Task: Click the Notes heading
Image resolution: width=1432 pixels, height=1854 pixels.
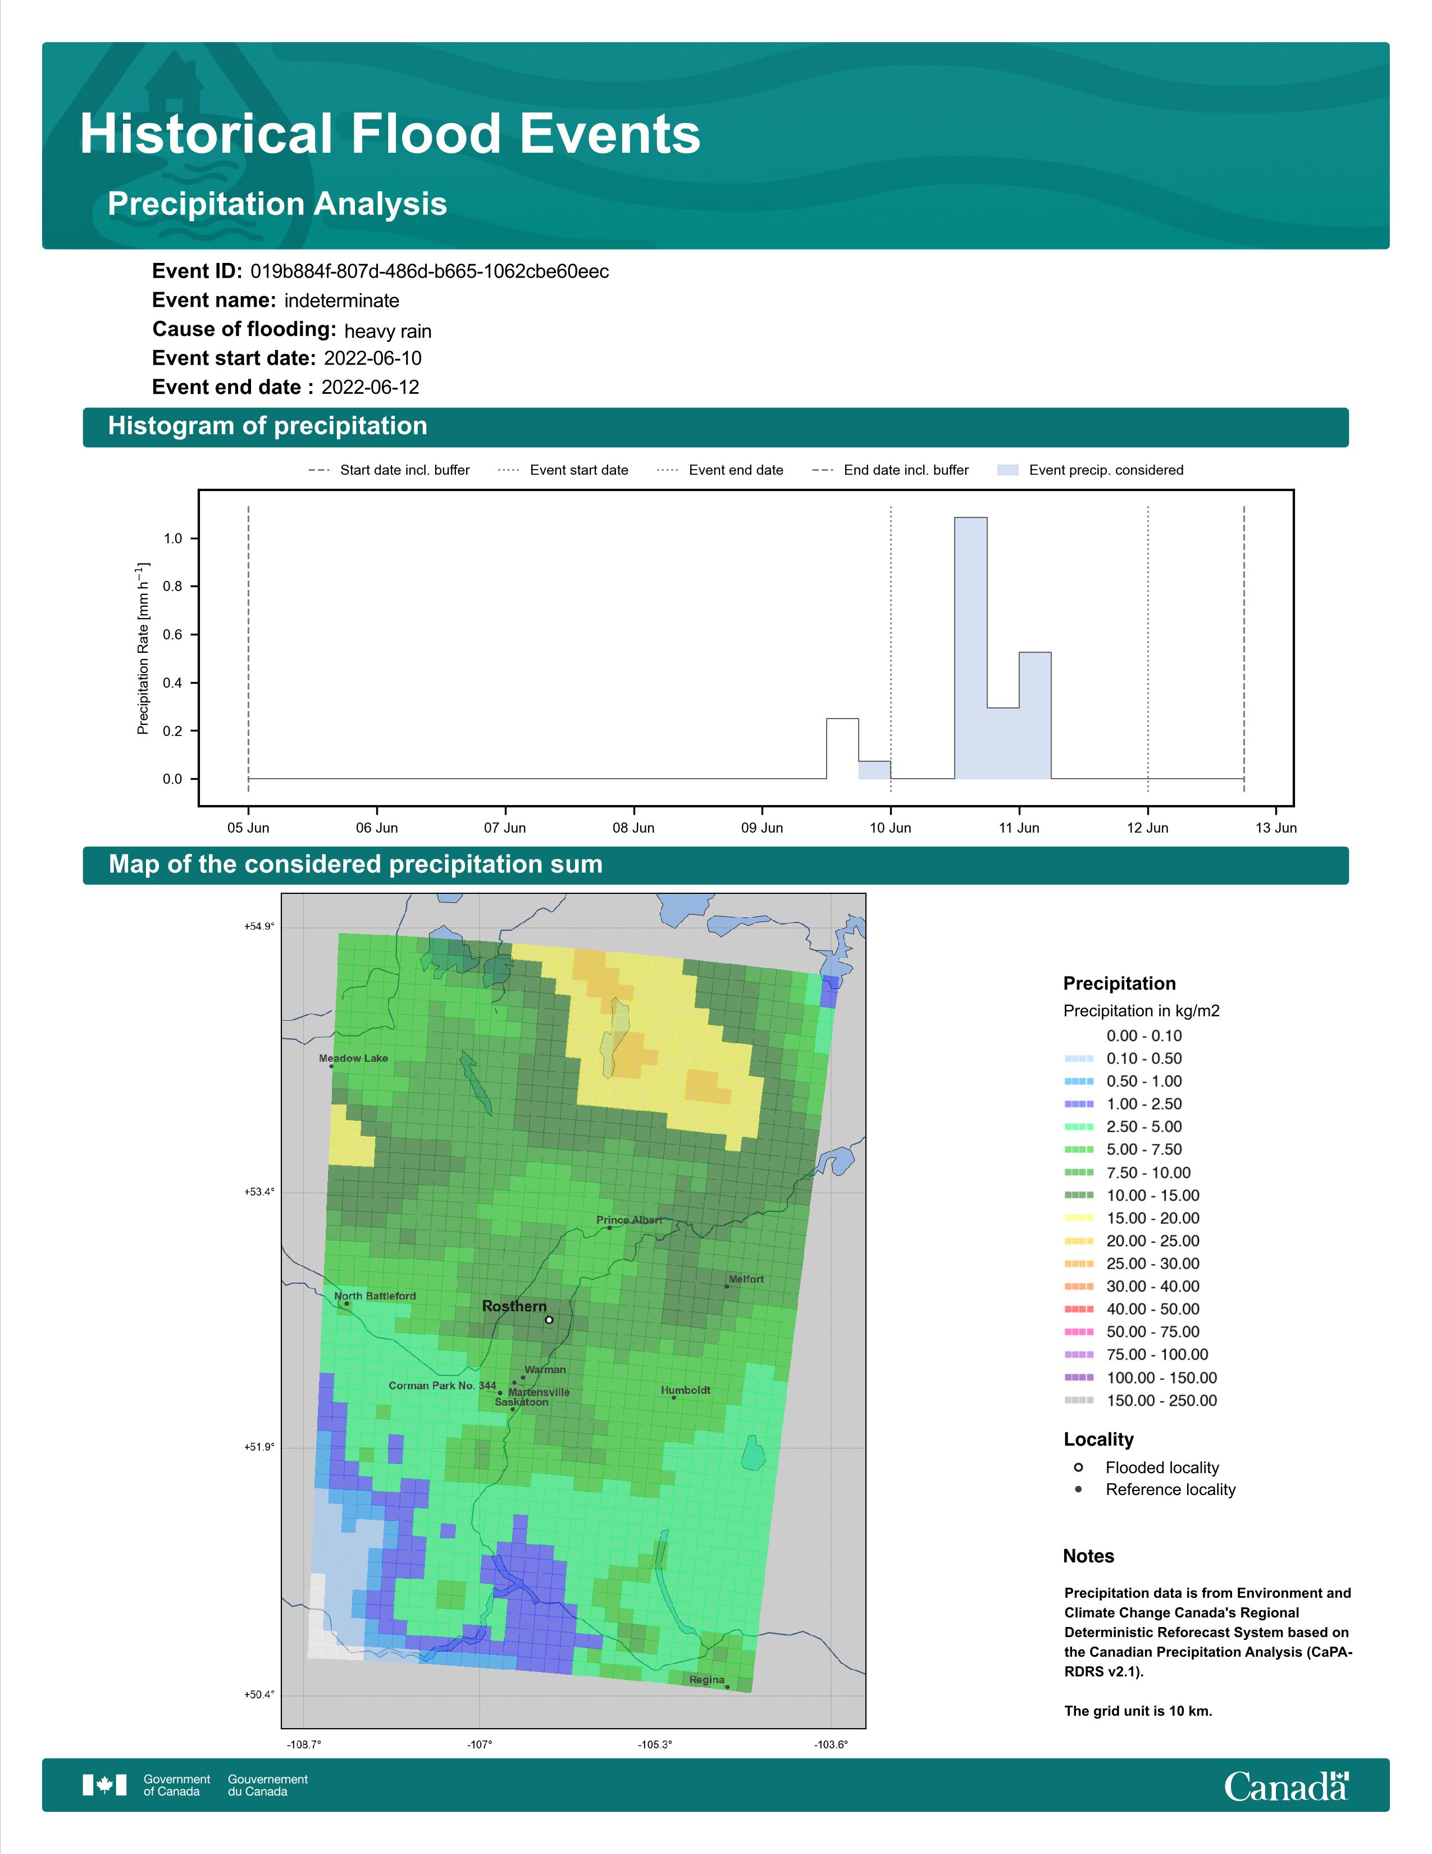Action: pos(1088,1556)
